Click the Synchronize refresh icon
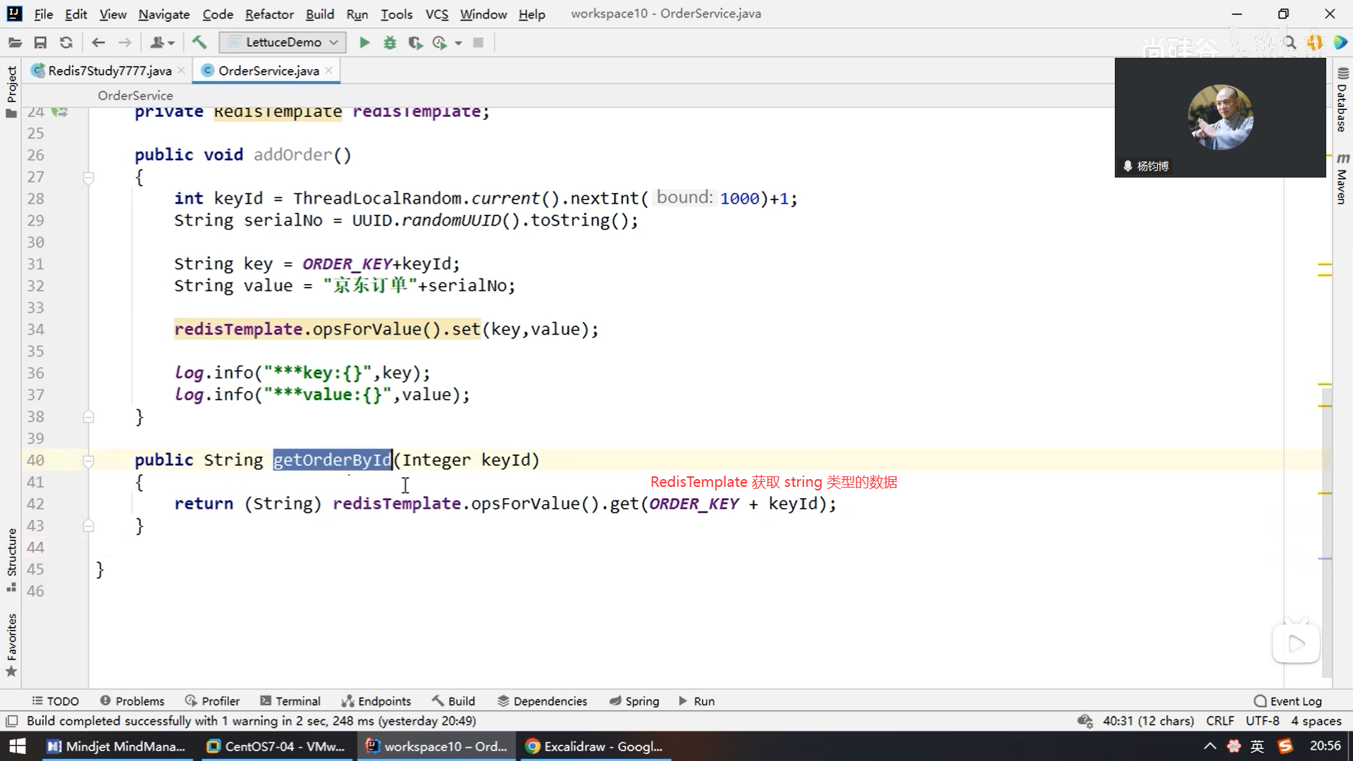1353x761 pixels. tap(66, 43)
